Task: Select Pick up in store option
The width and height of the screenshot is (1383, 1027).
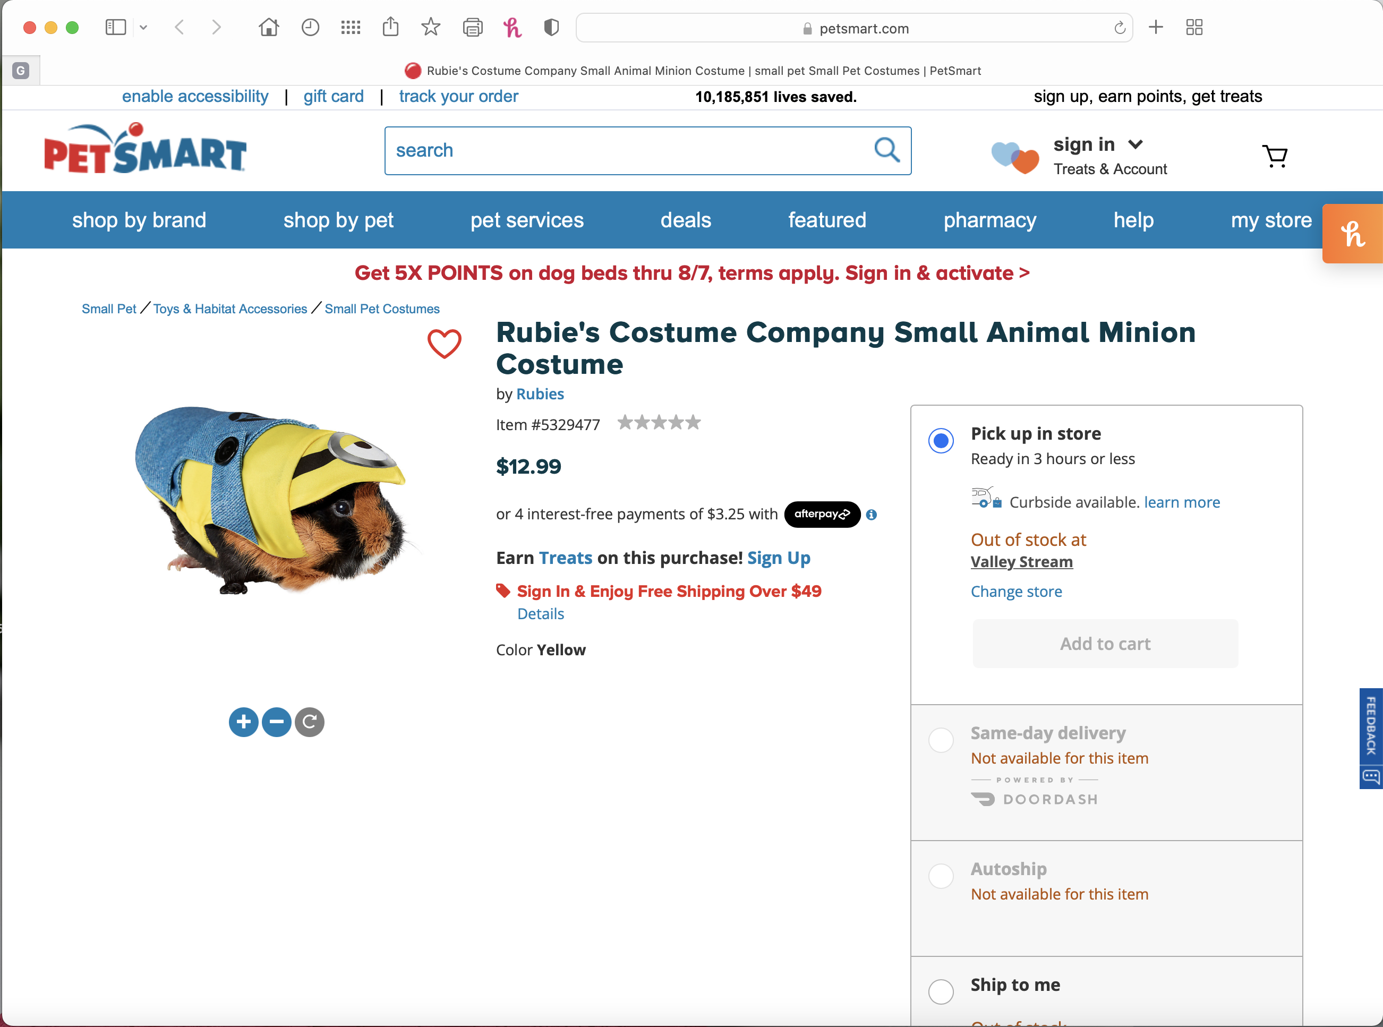Action: (x=941, y=441)
